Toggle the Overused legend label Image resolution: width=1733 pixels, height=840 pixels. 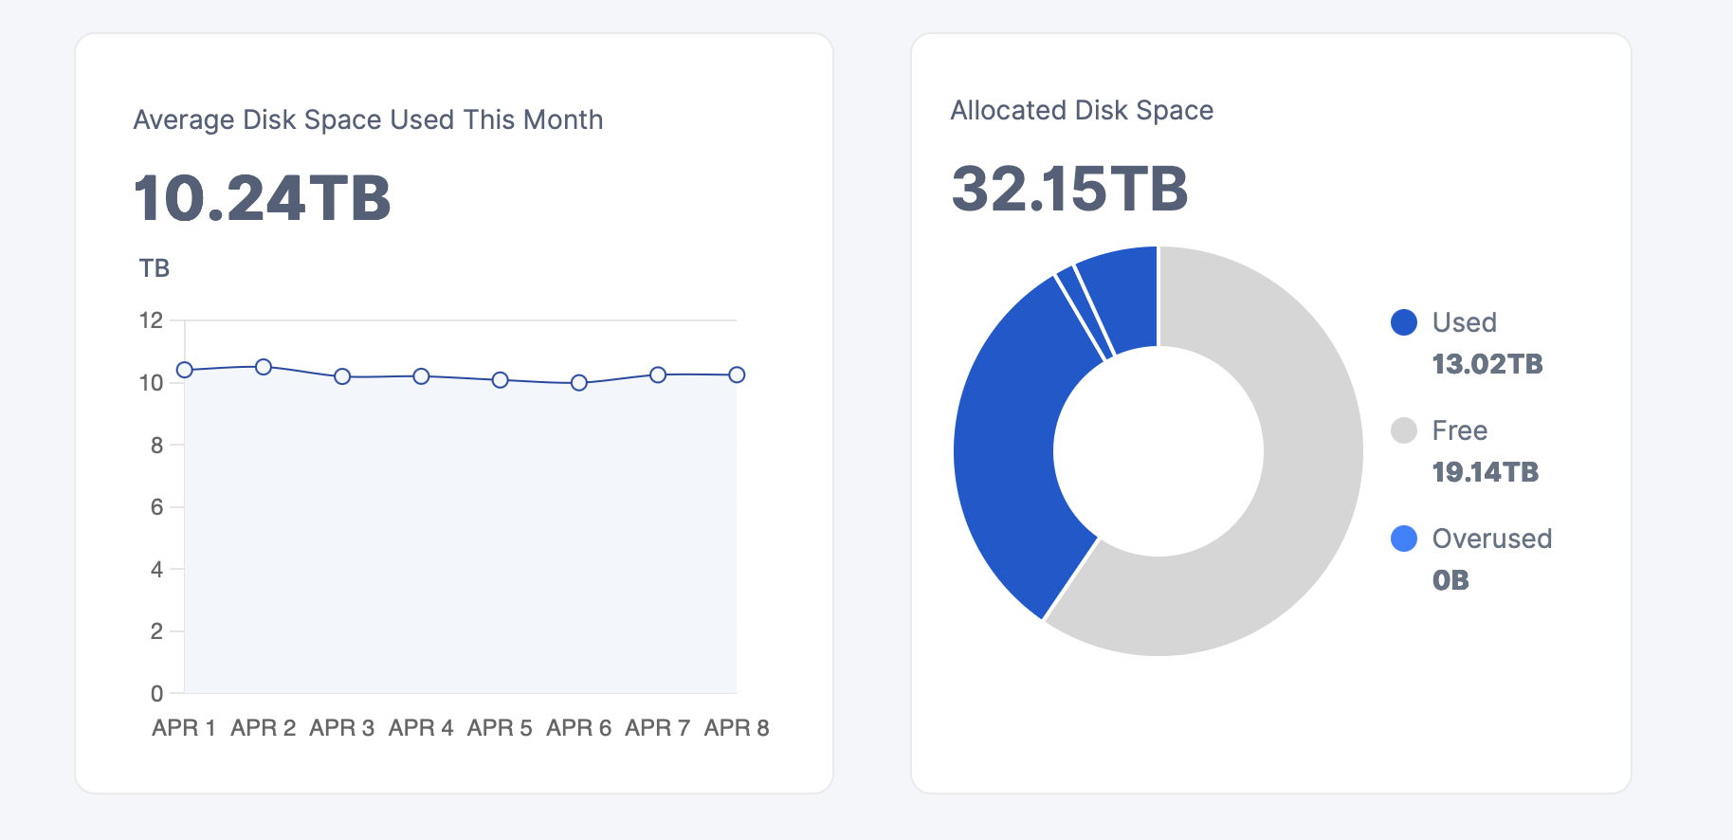point(1491,539)
